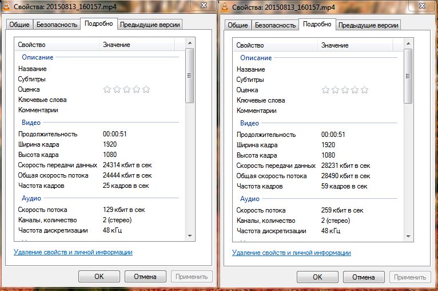Click value 59 кадров в сек
The image size is (438, 291).
coord(344,186)
